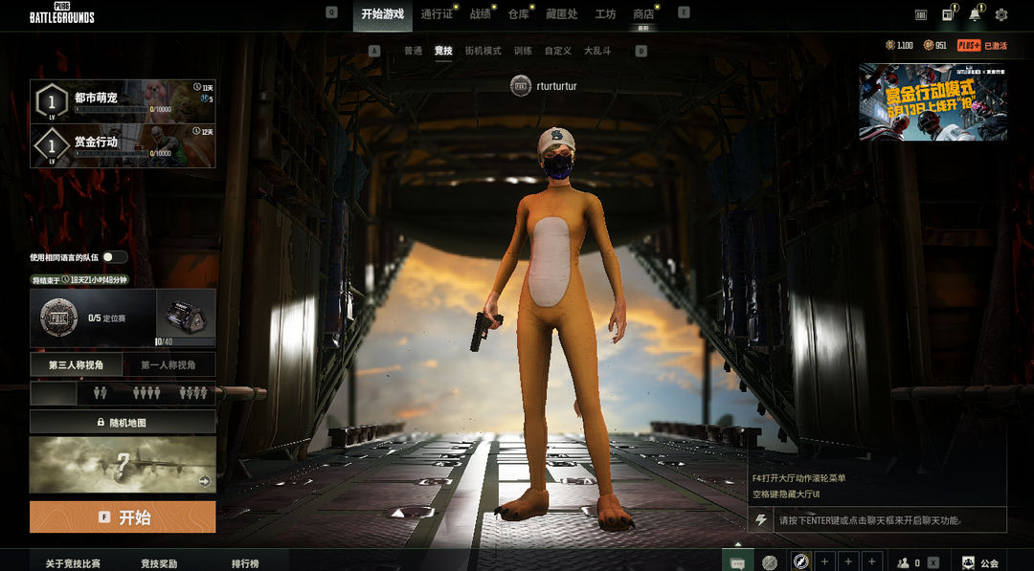
Task: Click the player name rturturtur
Action: 556,86
